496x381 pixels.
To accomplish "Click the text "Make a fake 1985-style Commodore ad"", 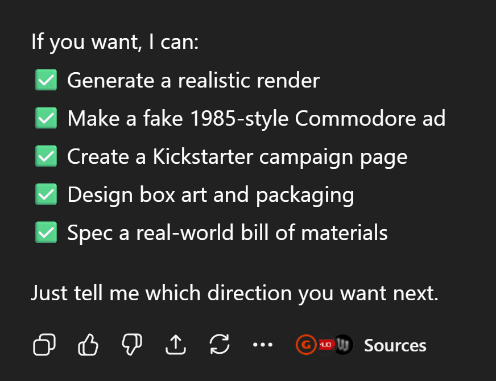I will [x=256, y=118].
